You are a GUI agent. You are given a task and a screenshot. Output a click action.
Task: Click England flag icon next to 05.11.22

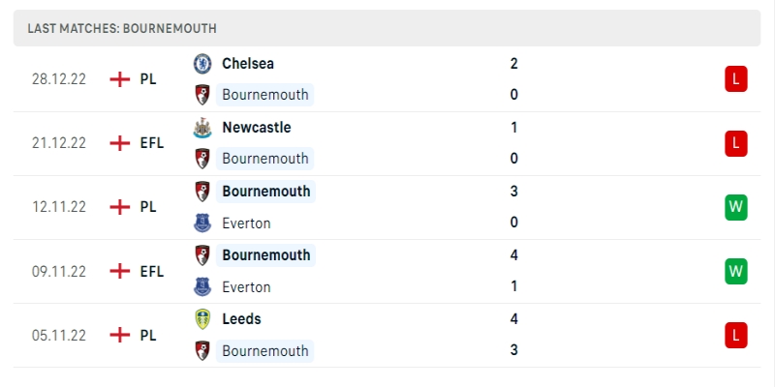pos(120,335)
